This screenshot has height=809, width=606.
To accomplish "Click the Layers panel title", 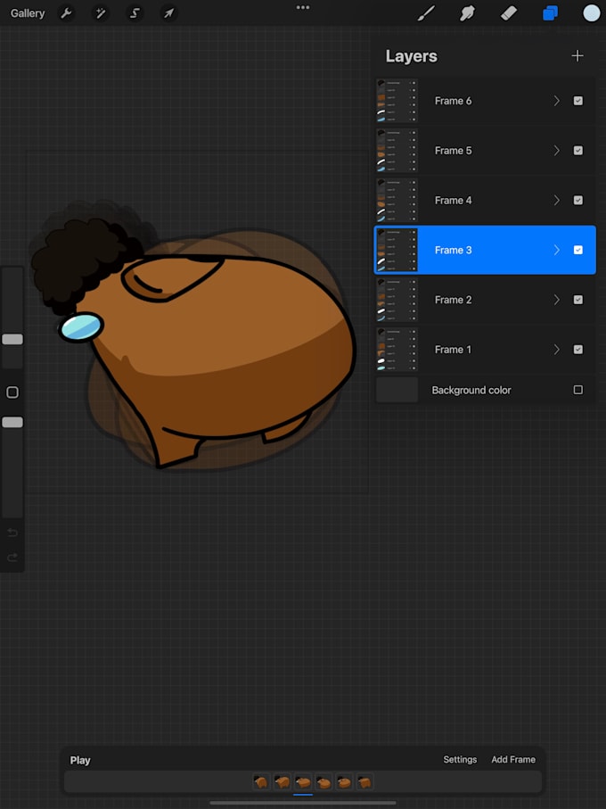I will point(411,56).
